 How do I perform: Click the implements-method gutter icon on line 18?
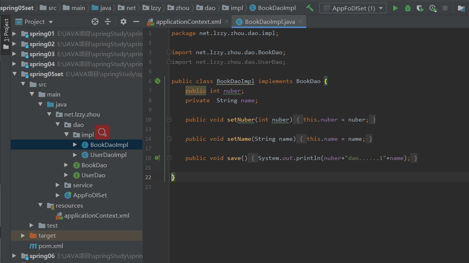click(x=157, y=158)
